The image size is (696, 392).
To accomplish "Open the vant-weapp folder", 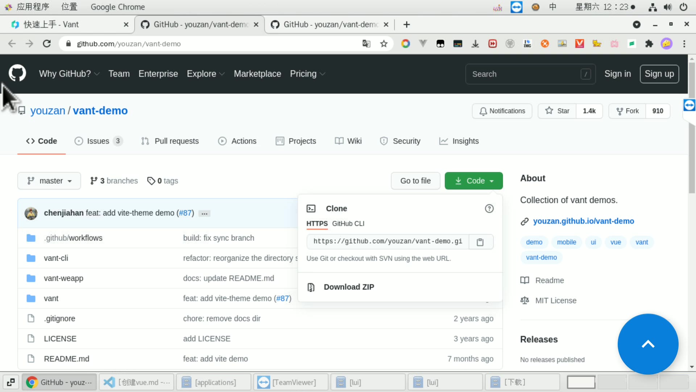I will 63,278.
